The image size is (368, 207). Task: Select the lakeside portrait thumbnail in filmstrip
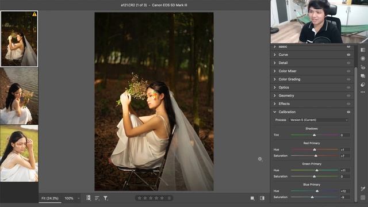click(19, 96)
